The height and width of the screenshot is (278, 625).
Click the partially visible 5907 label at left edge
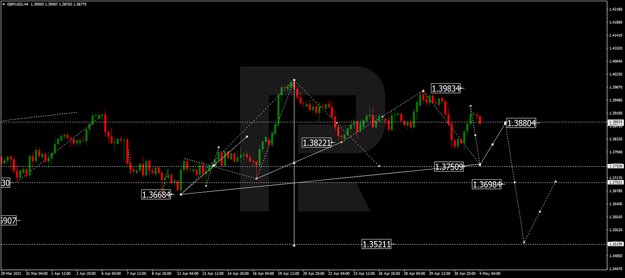pyautogui.click(x=9, y=221)
